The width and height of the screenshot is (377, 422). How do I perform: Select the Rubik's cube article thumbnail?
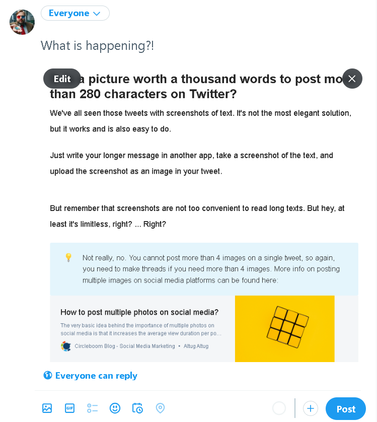click(284, 328)
